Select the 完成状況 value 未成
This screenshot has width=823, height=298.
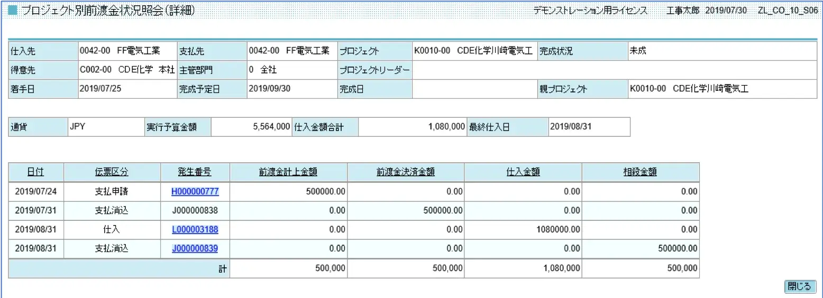pyautogui.click(x=637, y=51)
